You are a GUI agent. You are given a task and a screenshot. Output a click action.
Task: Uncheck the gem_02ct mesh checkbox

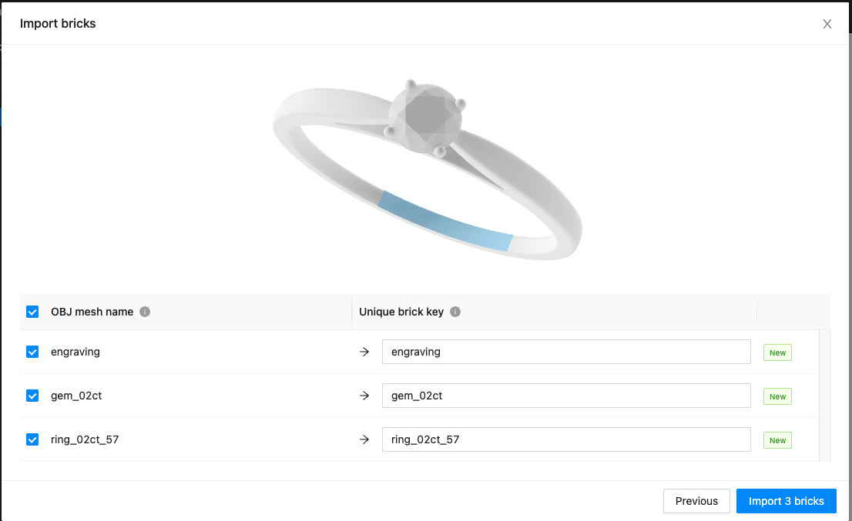pos(32,396)
